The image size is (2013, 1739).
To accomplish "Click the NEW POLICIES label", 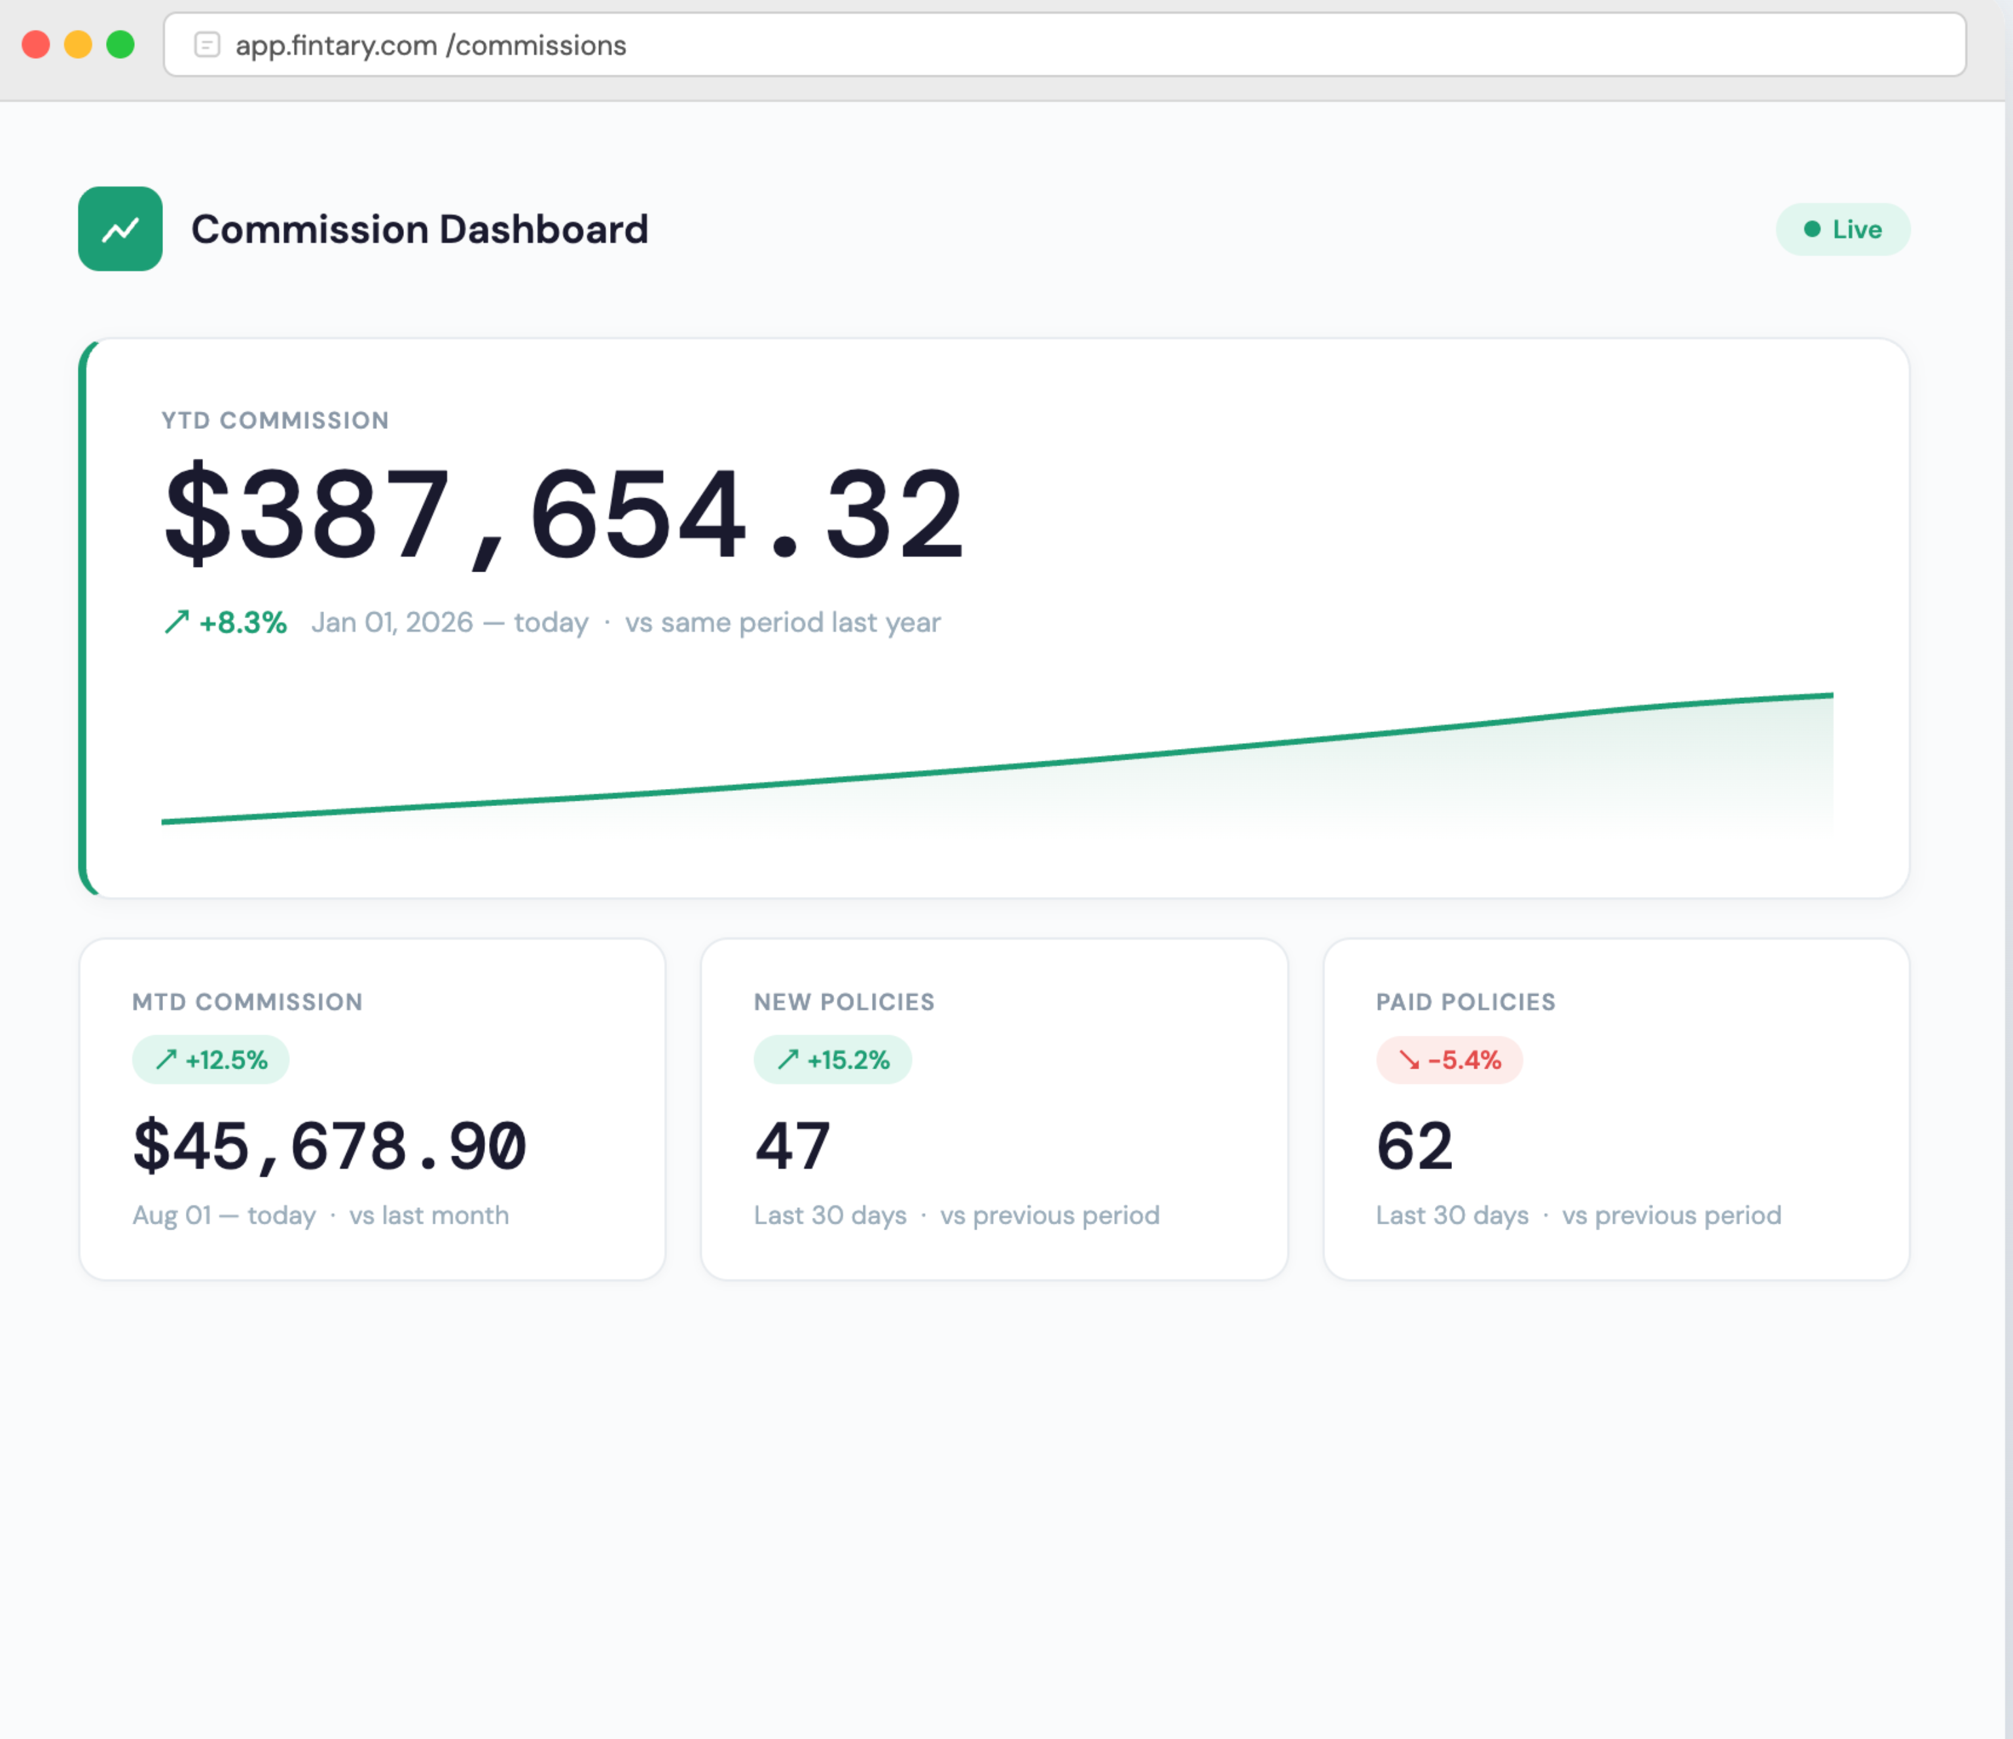I will pos(844,1002).
